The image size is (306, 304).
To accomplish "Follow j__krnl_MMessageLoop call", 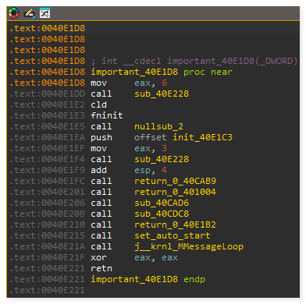I will (189, 246).
